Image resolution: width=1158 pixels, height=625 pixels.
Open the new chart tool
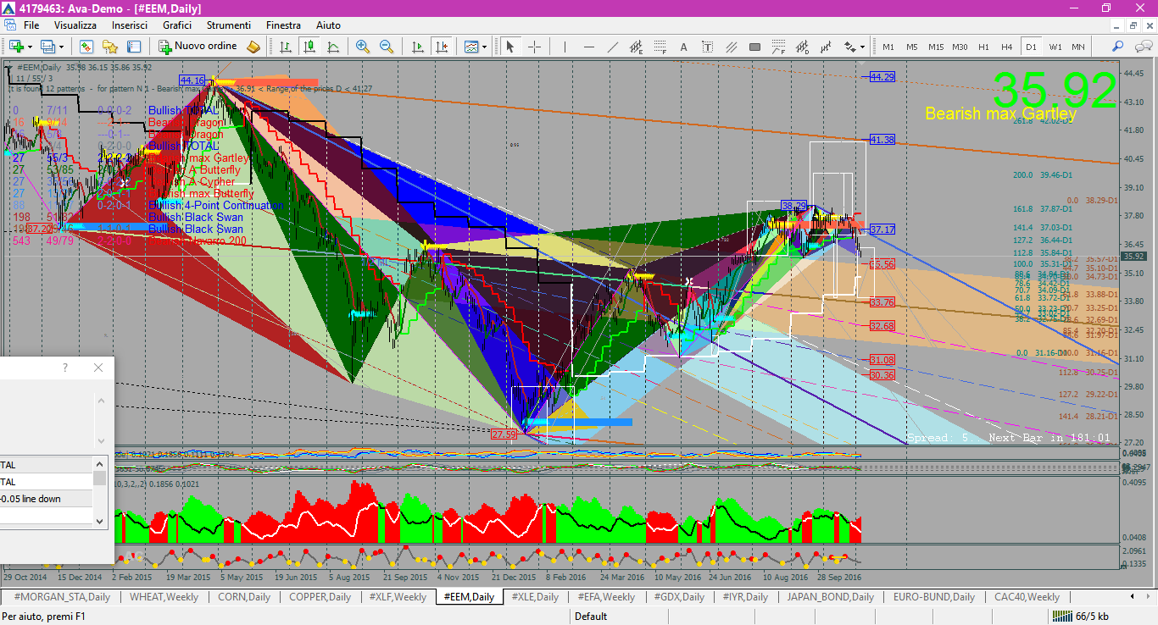(16, 47)
